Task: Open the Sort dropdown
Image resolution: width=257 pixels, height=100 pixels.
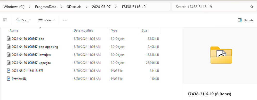Action: 23,20
